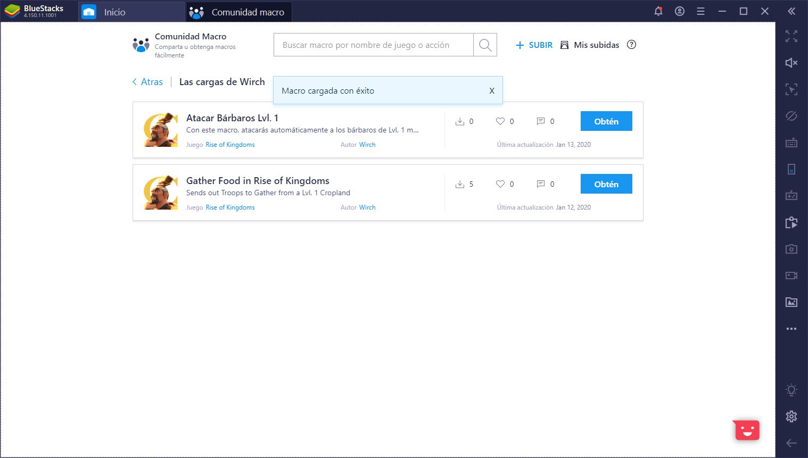Switch to the Comunidad macro tab
The height and width of the screenshot is (458, 808).
[238, 12]
